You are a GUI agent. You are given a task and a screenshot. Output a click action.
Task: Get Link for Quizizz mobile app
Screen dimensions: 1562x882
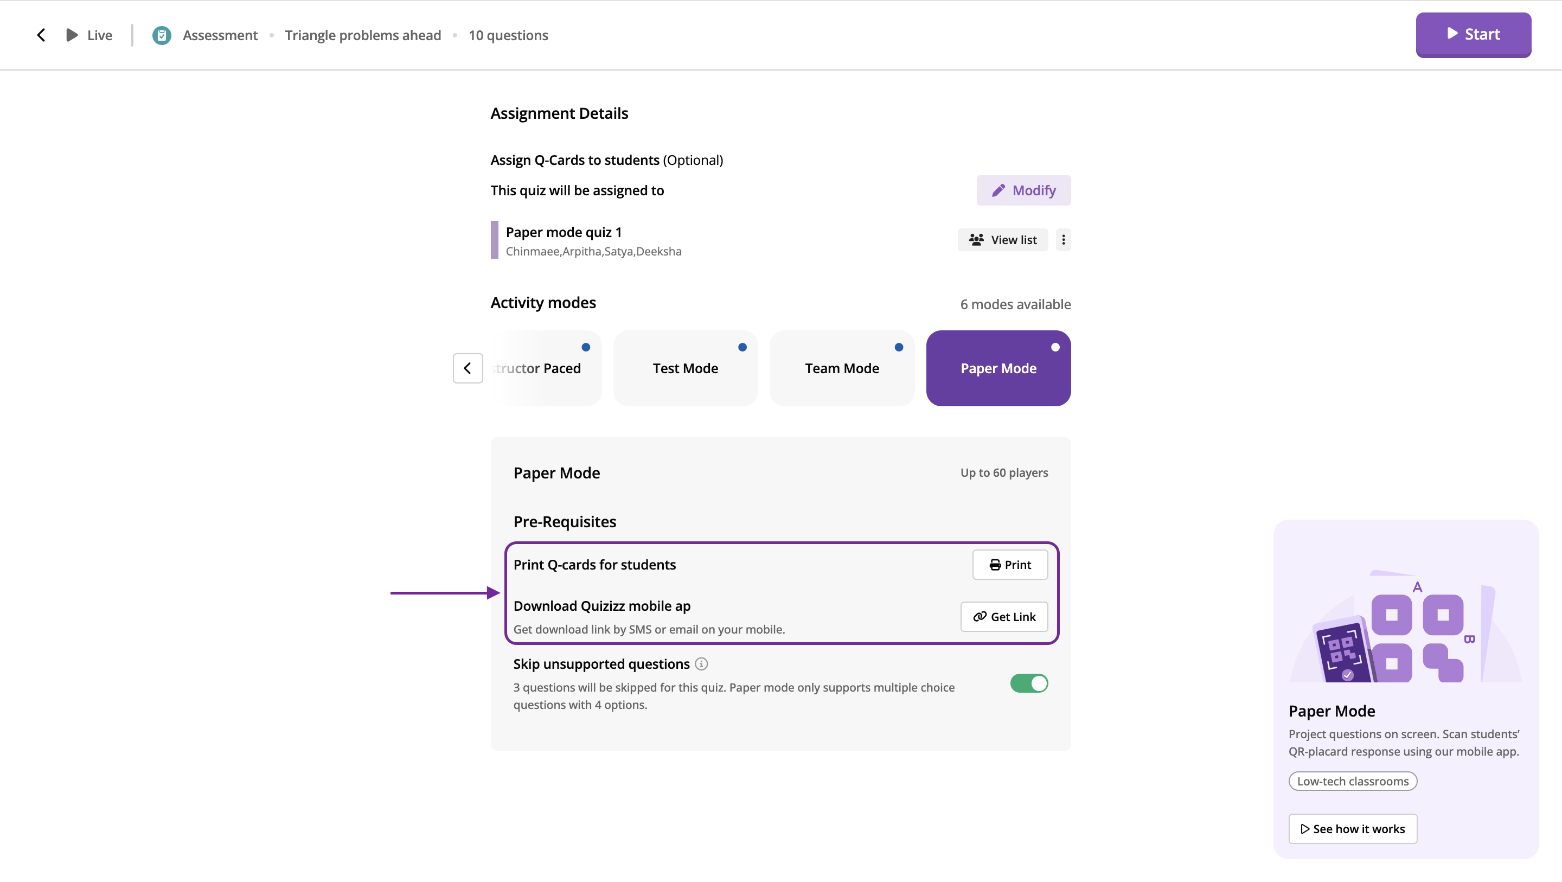click(1004, 617)
